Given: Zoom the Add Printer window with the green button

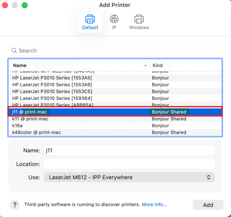Looking at the screenshot, I should click(25, 5).
